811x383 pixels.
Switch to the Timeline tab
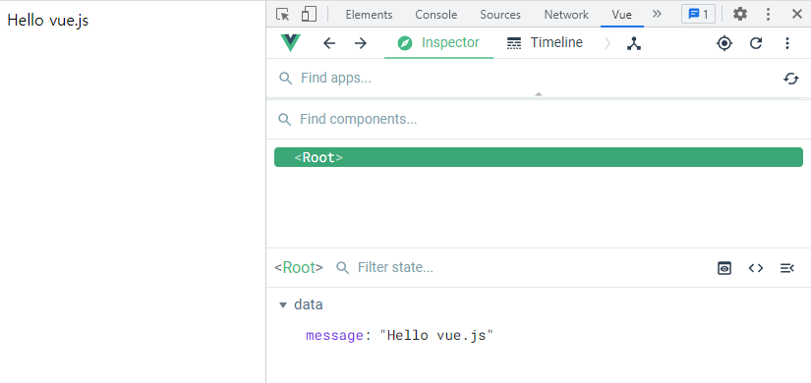coord(545,43)
